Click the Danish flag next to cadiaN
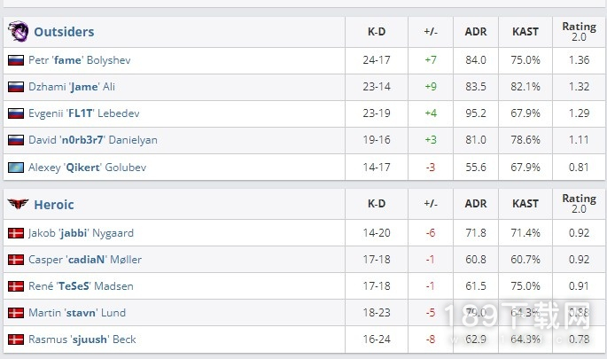This screenshot has height=359, width=607. click(16, 260)
